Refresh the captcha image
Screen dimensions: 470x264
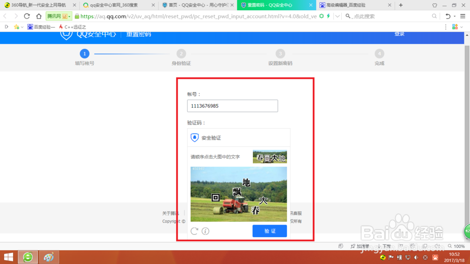click(194, 231)
